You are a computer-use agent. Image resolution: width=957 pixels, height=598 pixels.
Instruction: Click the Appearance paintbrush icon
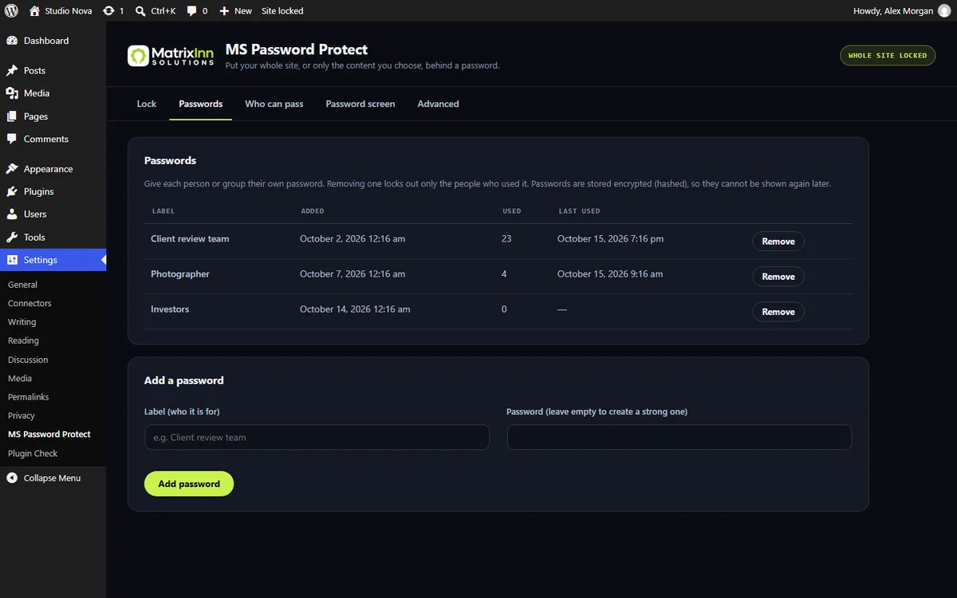pos(12,169)
